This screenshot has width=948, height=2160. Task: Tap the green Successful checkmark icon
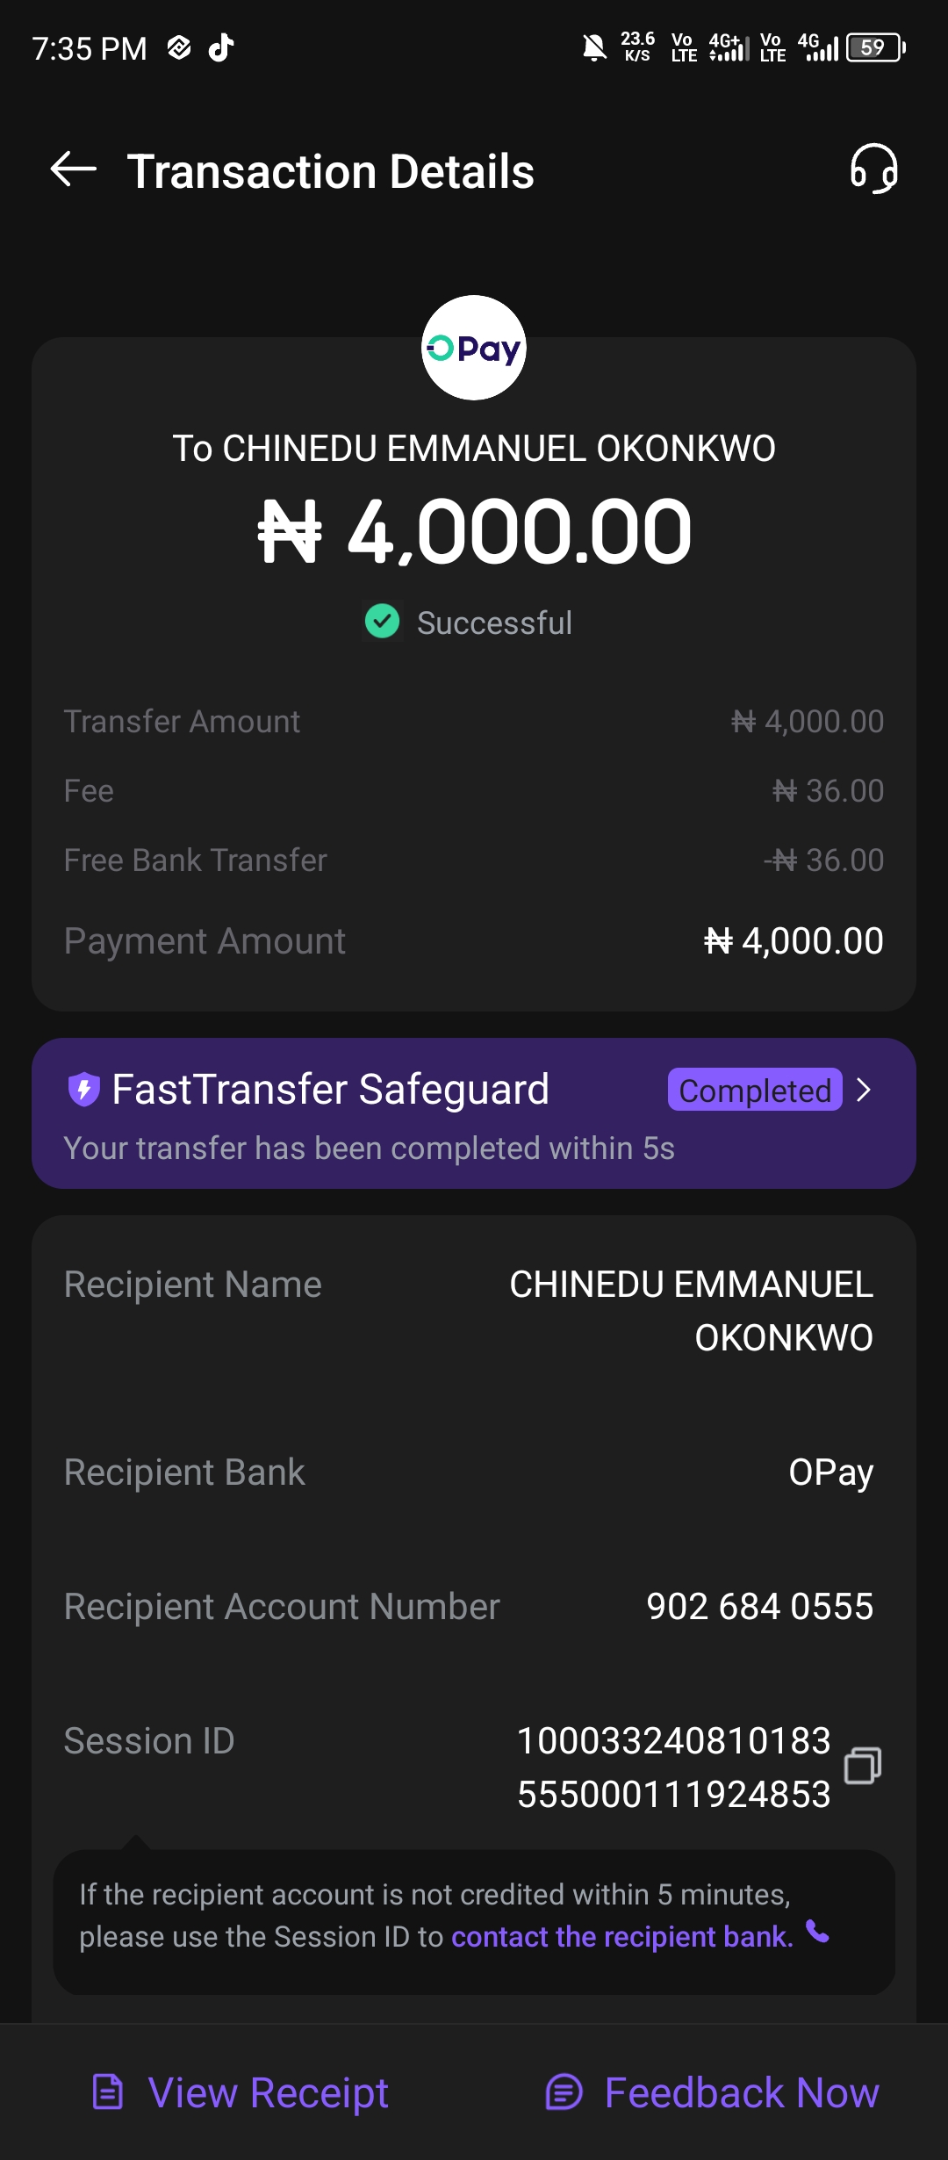(x=383, y=622)
